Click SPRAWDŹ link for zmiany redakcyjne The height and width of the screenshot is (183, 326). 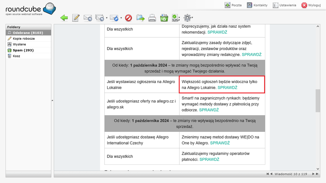click(252, 55)
